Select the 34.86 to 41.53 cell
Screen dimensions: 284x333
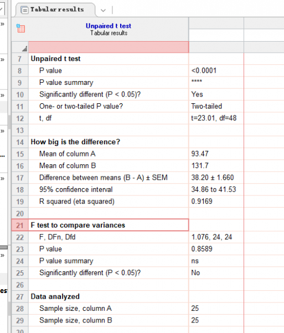coord(214,189)
